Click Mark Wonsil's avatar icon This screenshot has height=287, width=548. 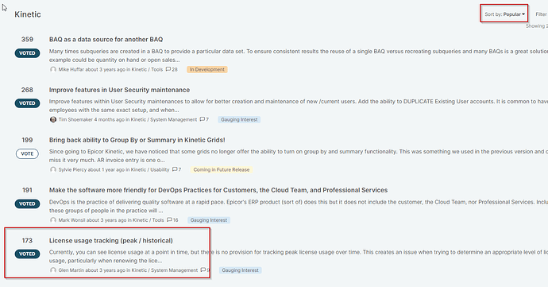click(53, 220)
